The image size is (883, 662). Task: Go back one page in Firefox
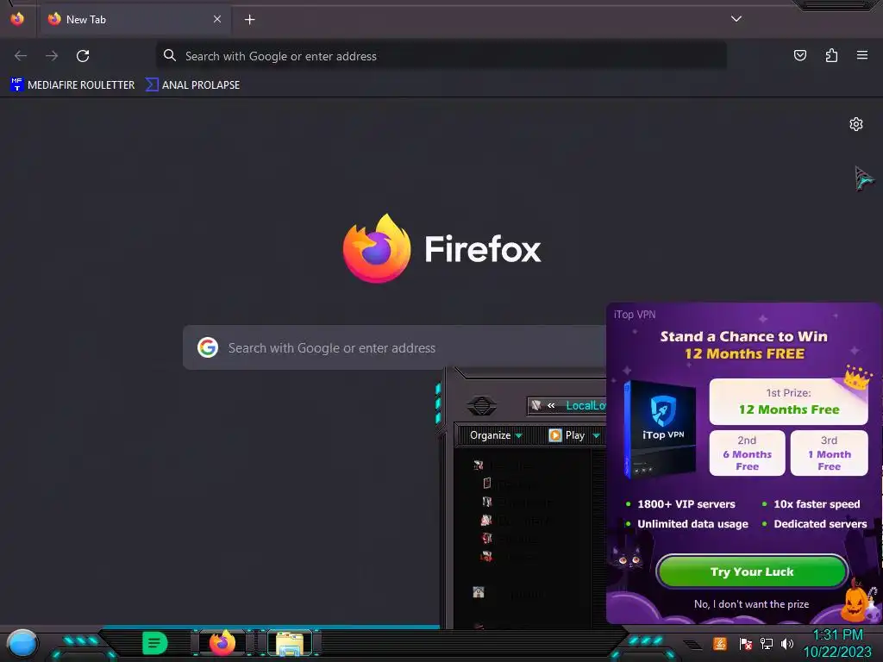pyautogui.click(x=21, y=56)
